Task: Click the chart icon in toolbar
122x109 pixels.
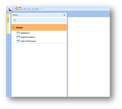Action: coord(37,8)
